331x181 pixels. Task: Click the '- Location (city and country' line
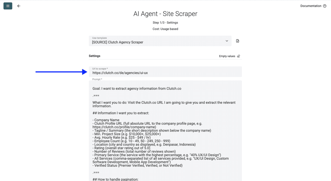[x=144, y=144]
